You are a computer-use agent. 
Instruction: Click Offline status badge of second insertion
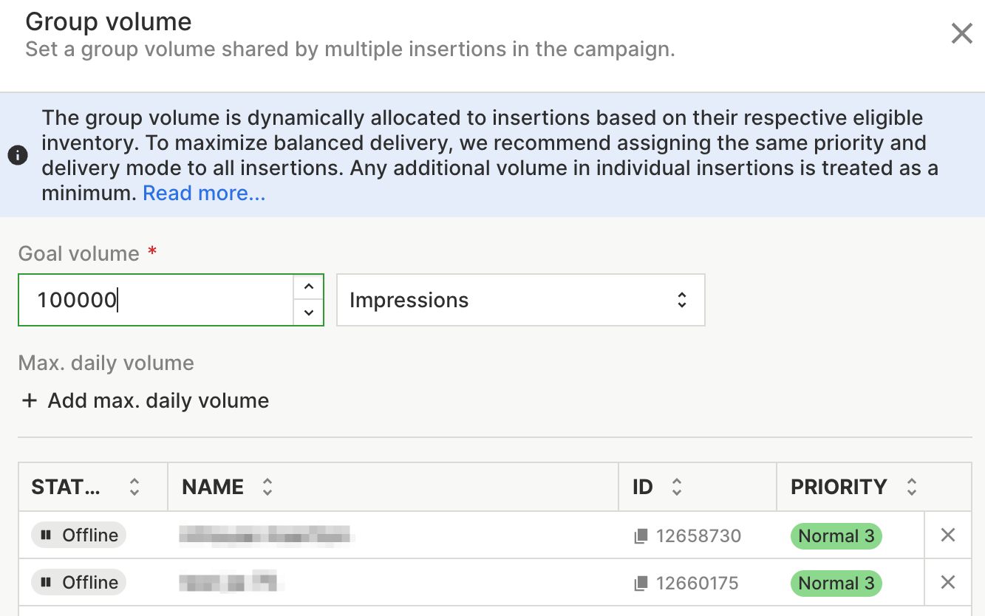79,582
